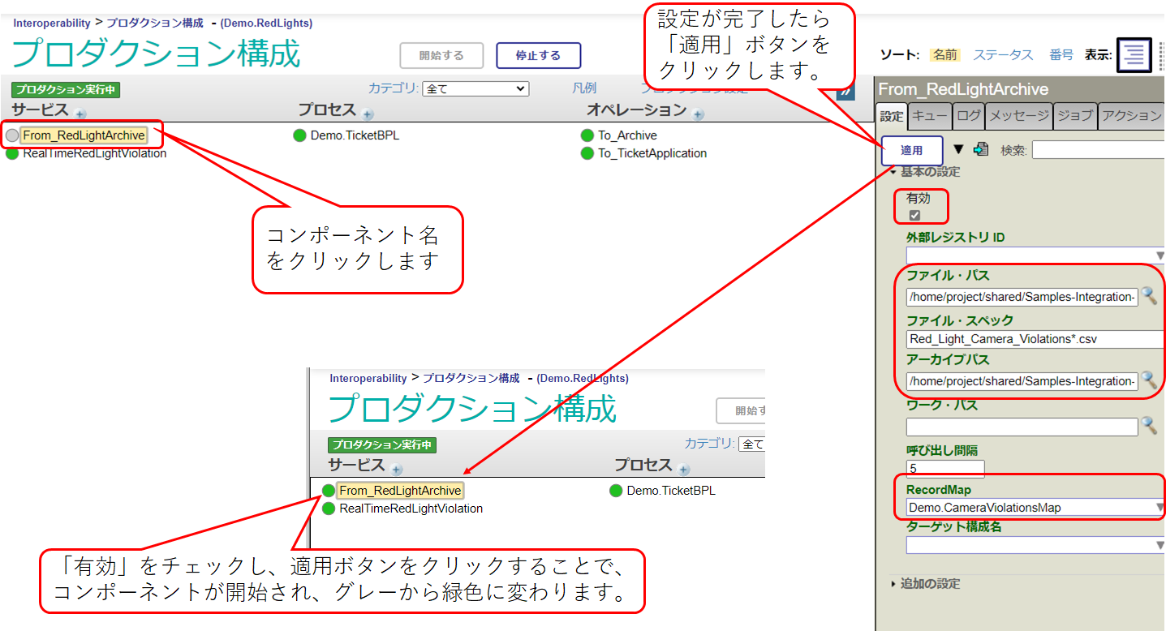Screen dimensions: 1166x631
Task: Click the work path browse magnifier icon
Action: (x=1149, y=425)
